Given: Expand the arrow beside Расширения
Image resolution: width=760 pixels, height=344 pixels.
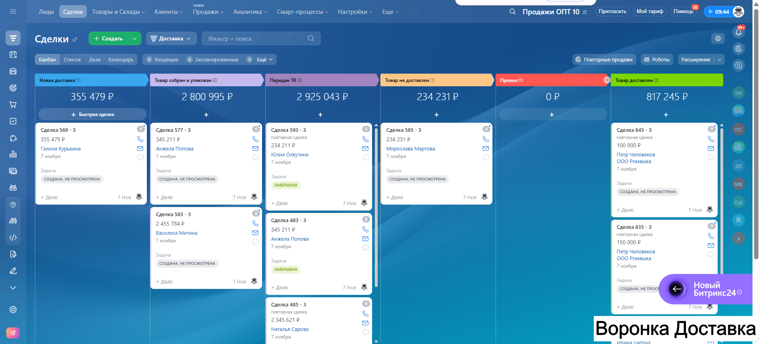Looking at the screenshot, I should (720, 59).
